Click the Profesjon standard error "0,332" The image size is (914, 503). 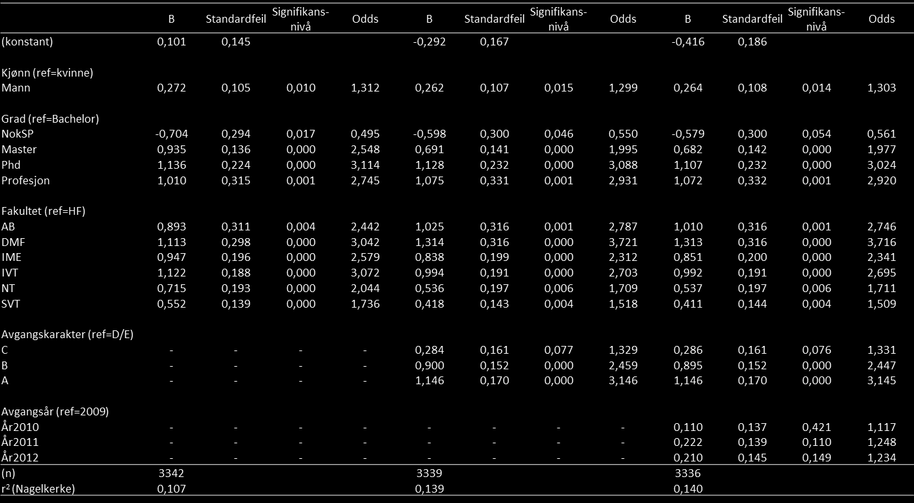[x=752, y=180]
